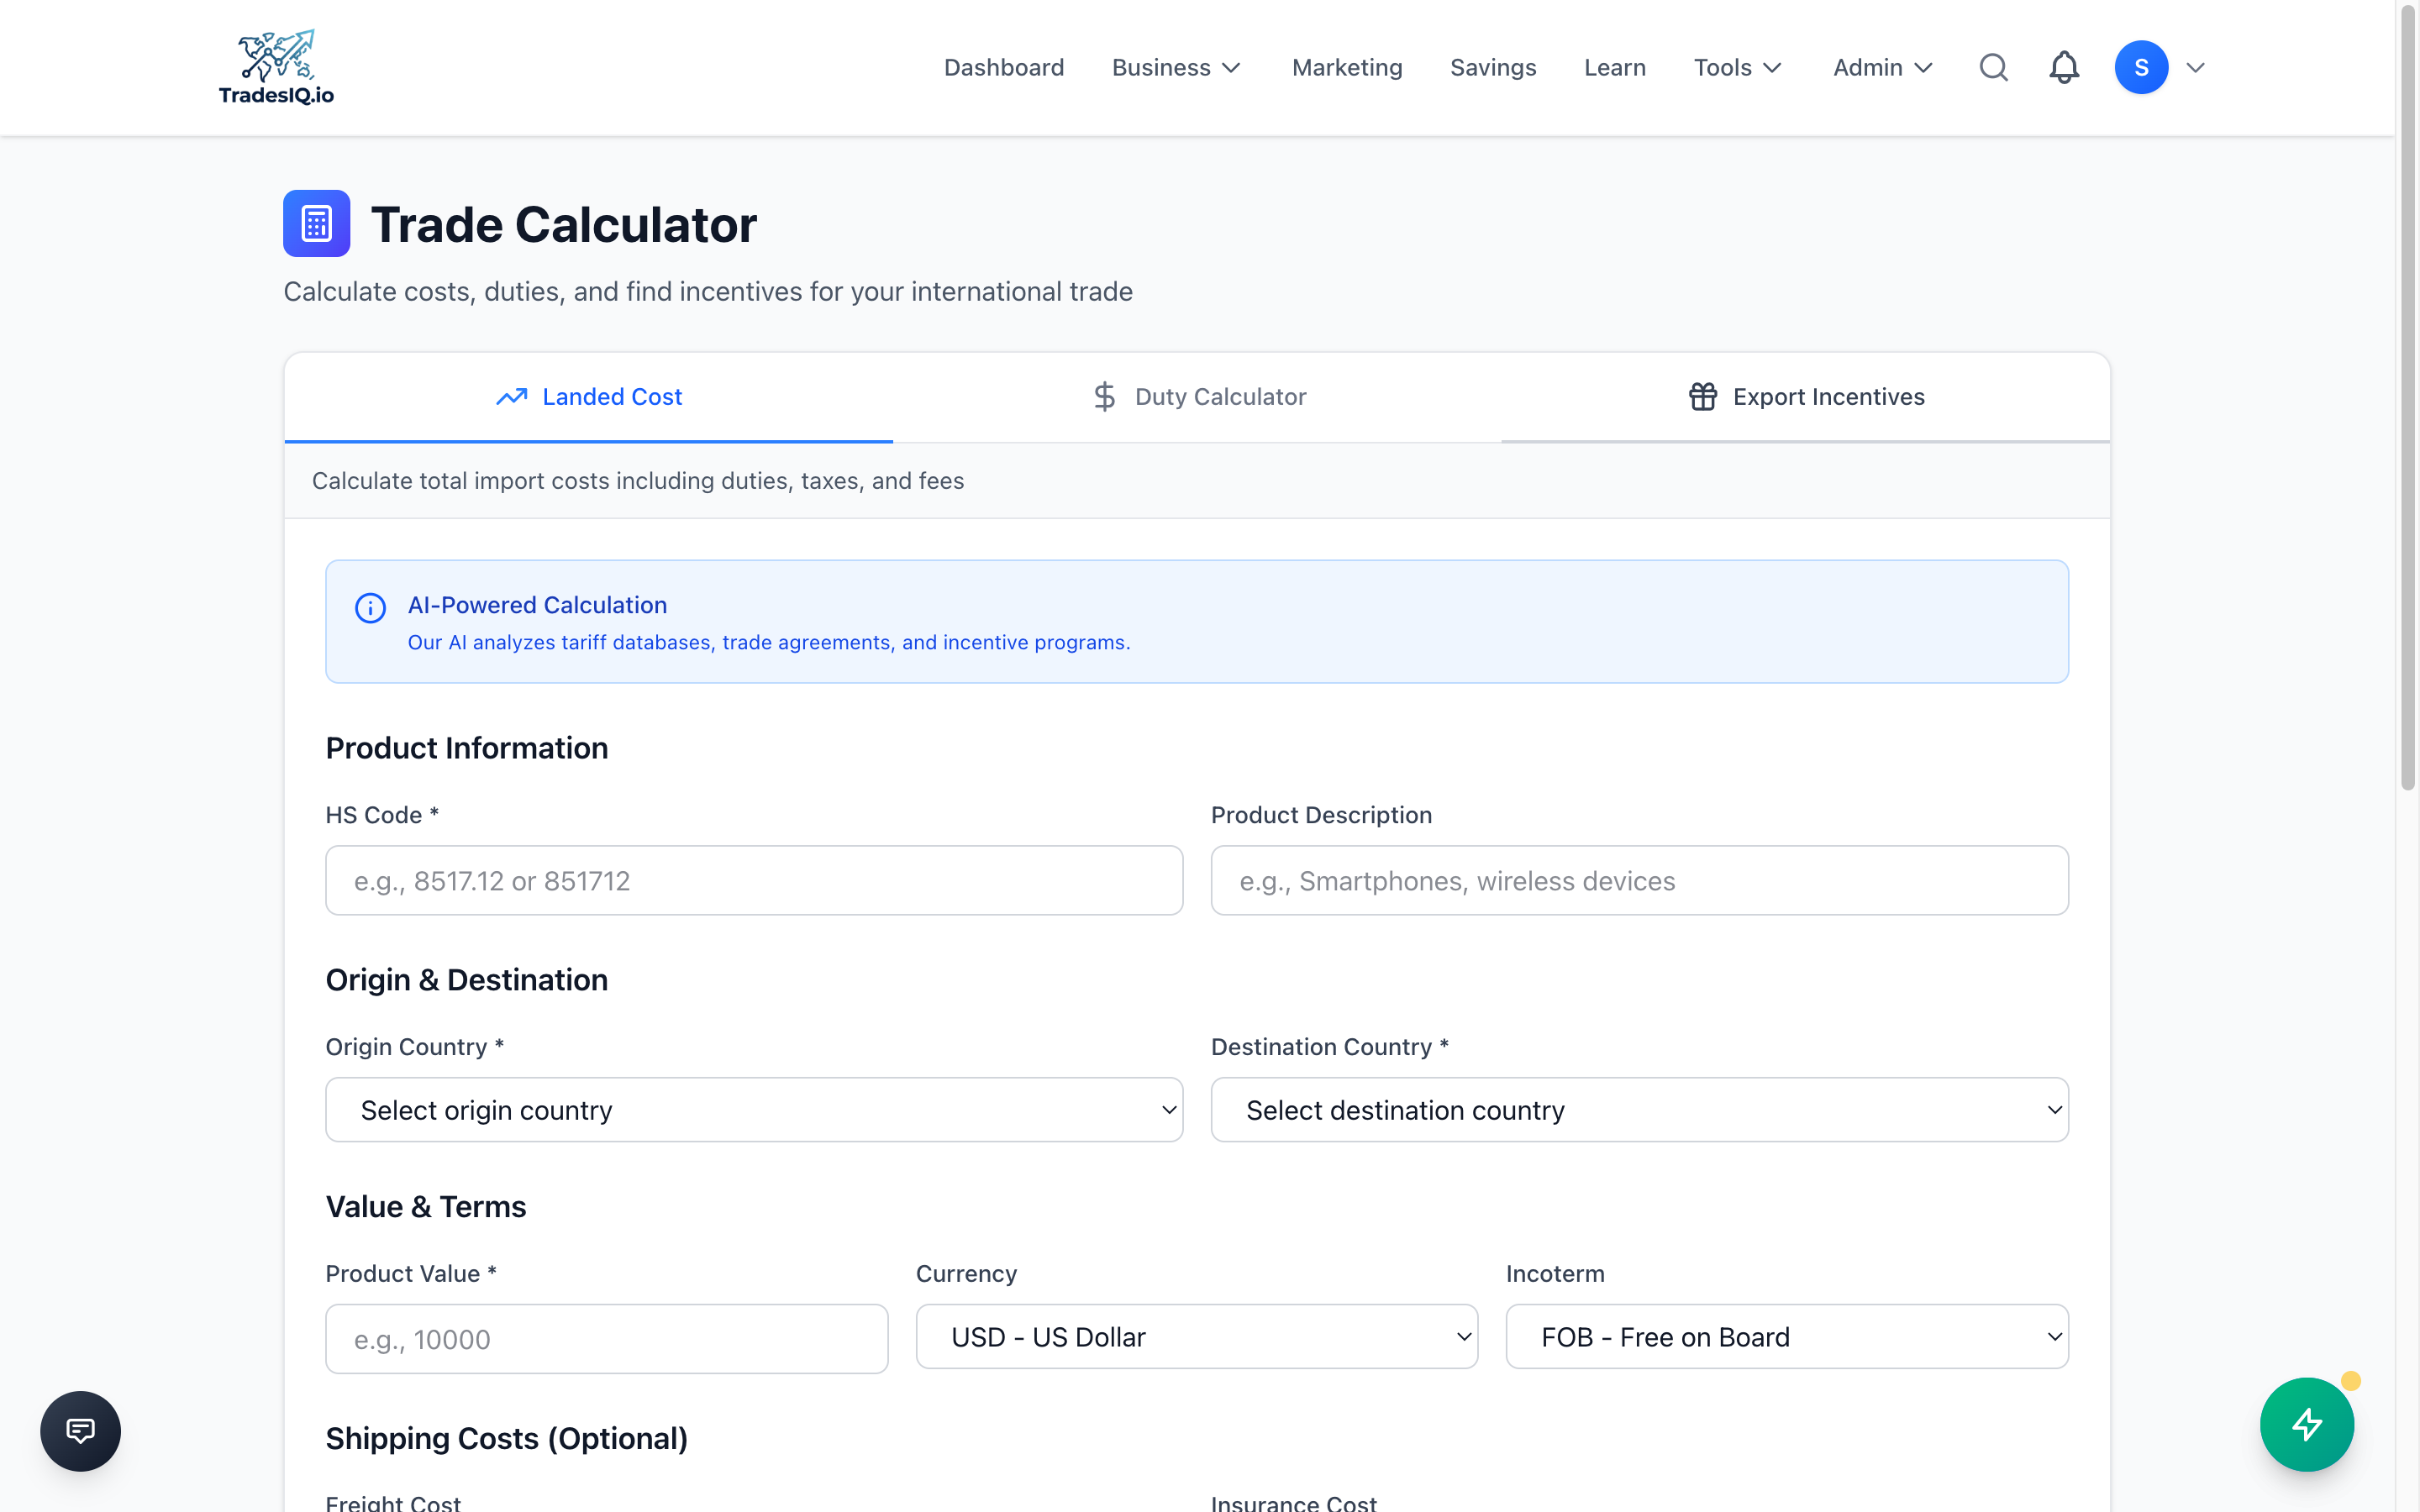The width and height of the screenshot is (2420, 1512).
Task: Expand the user account chevron
Action: click(2196, 67)
